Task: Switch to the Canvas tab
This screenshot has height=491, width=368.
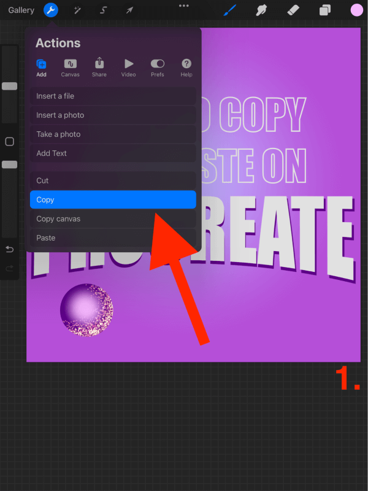Action: tap(70, 68)
